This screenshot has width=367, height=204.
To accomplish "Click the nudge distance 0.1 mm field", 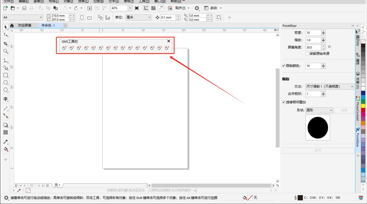I will tap(168, 17).
